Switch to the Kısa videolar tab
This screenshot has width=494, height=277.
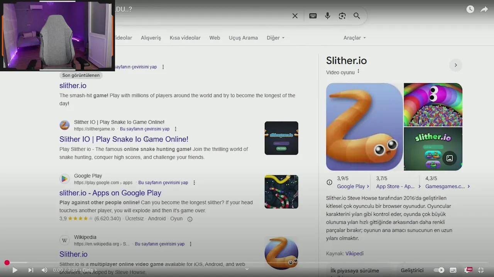[x=185, y=38]
